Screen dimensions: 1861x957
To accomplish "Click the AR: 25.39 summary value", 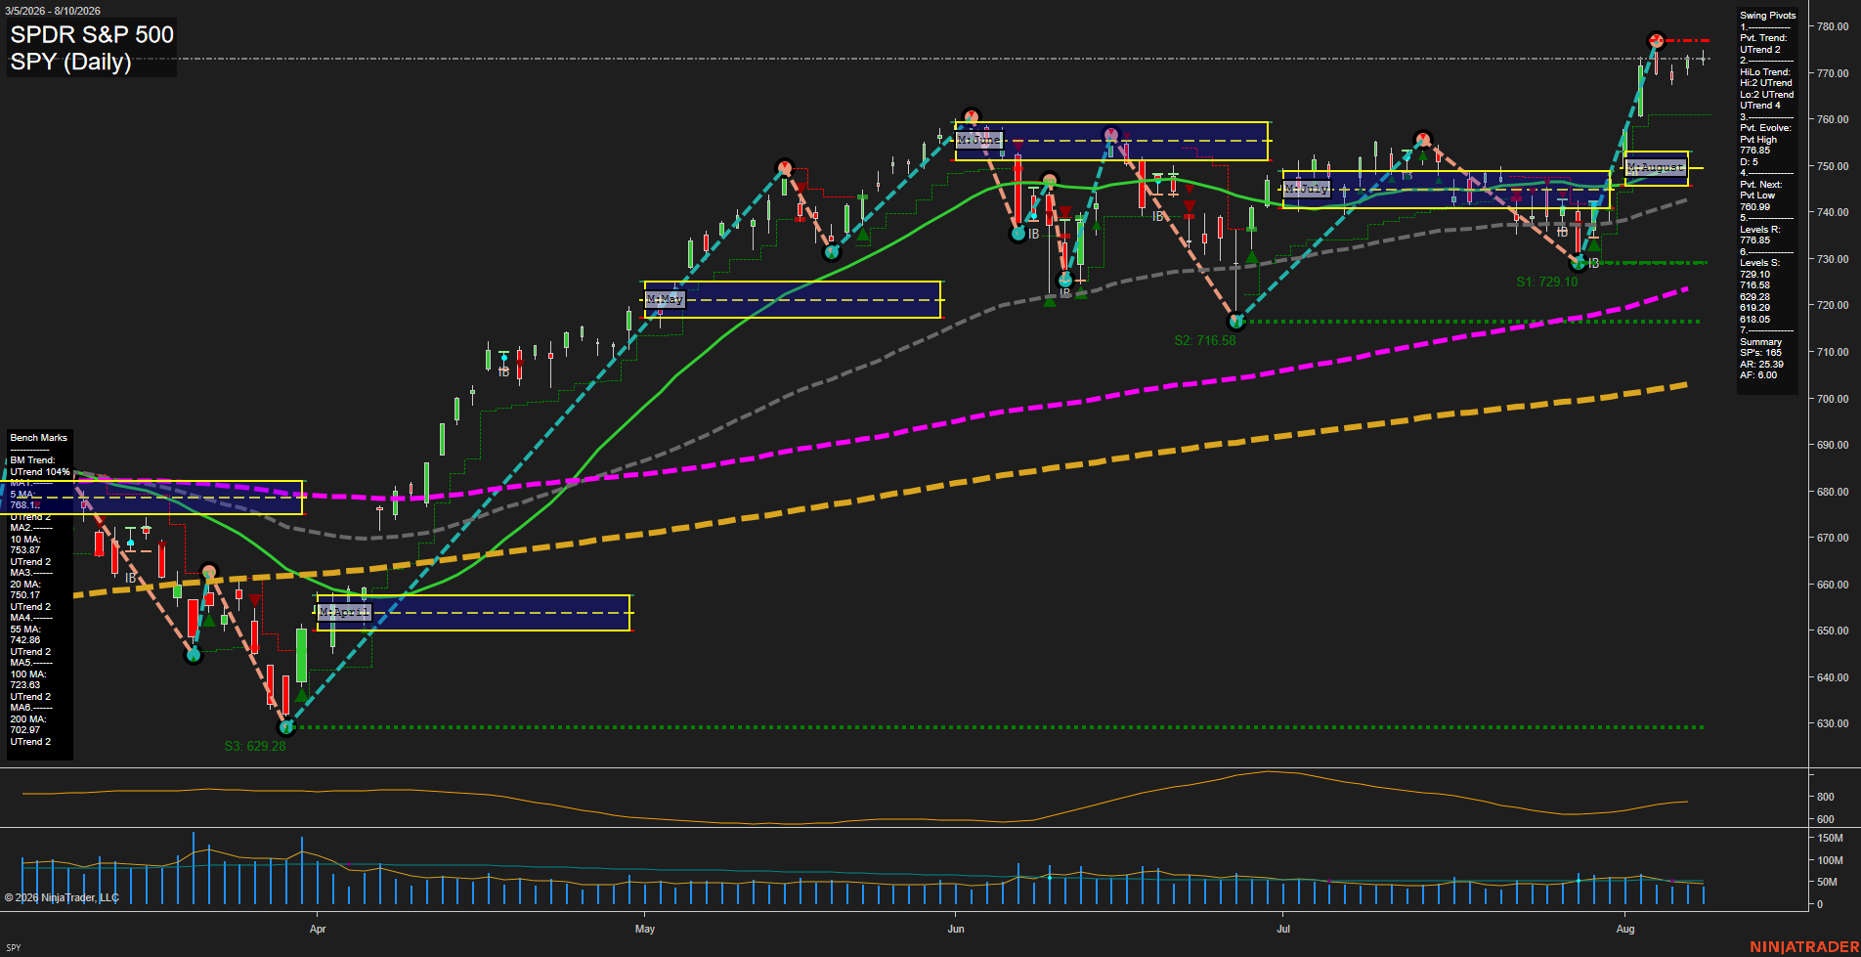I will click(1761, 365).
